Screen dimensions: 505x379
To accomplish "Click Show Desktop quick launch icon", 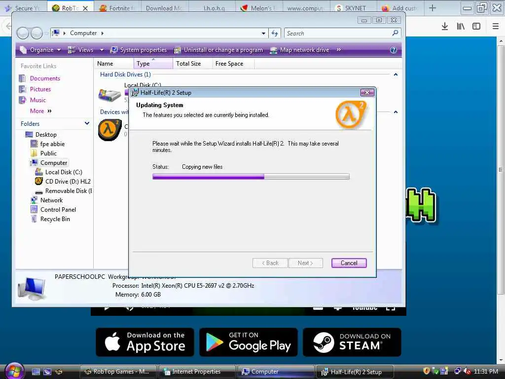I will tap(36, 372).
